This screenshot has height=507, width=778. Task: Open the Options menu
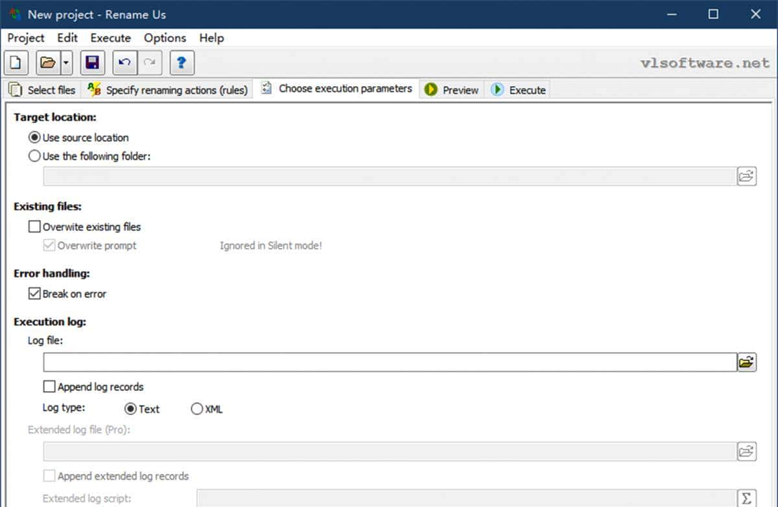[x=165, y=38]
